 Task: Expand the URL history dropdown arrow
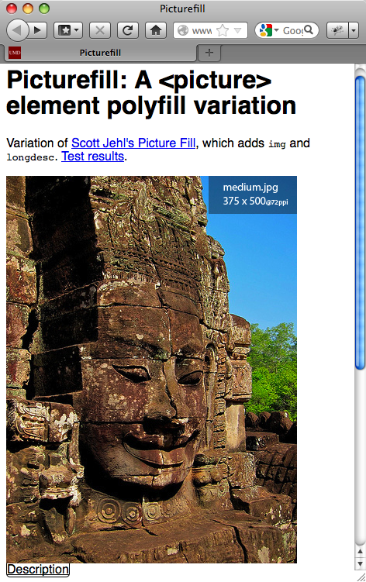238,30
